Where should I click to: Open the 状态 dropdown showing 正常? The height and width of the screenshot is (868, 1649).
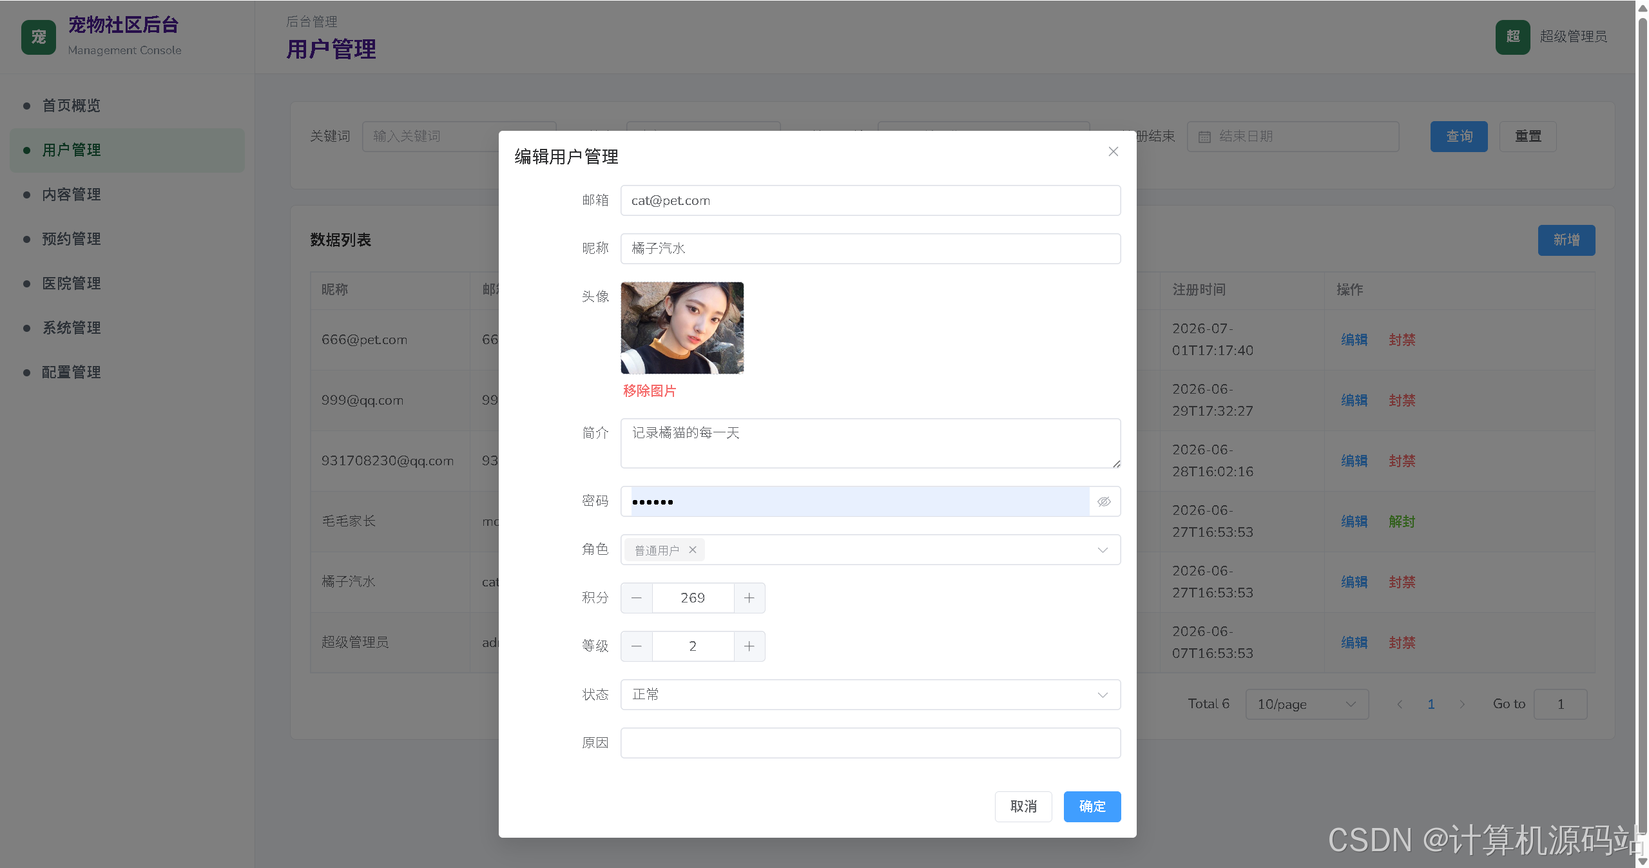[x=871, y=695]
